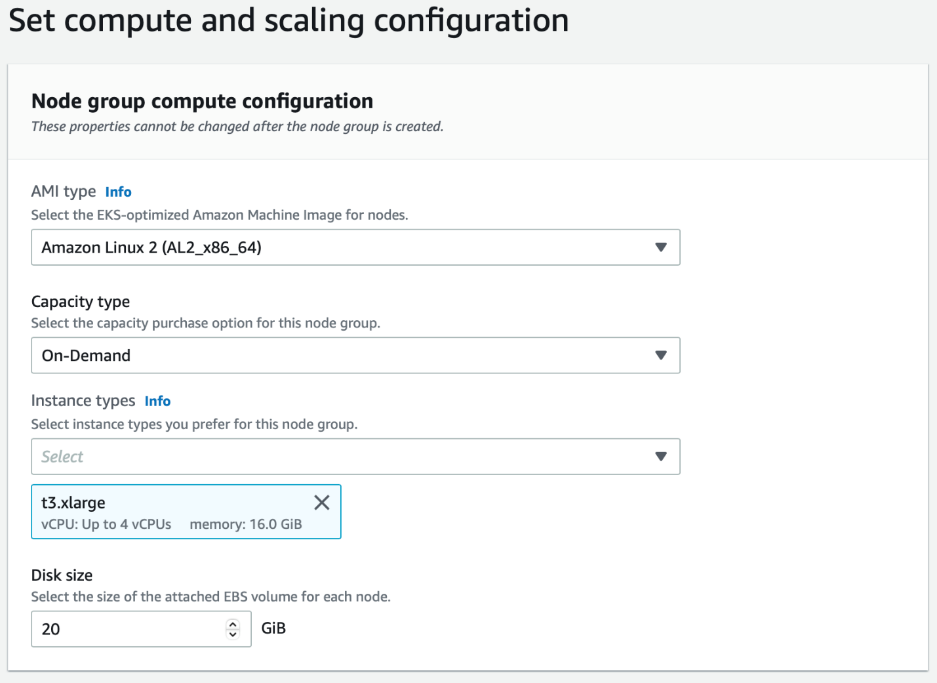This screenshot has height=683, width=937.
Task: Click the AMI type dropdown arrow
Action: [x=660, y=247]
